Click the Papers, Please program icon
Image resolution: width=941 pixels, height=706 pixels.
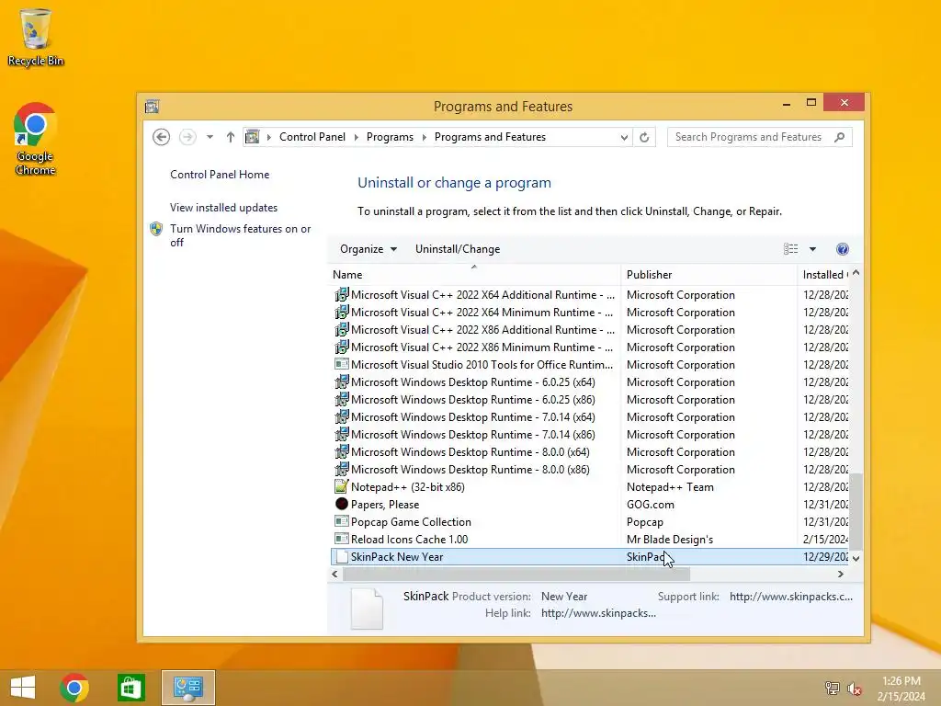[342, 505]
